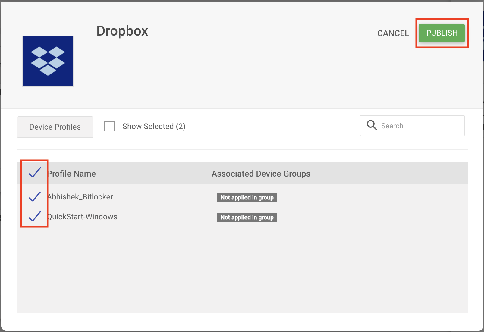Viewport: 484px width, 332px height.
Task: Click the Dropbox title text
Action: (122, 31)
